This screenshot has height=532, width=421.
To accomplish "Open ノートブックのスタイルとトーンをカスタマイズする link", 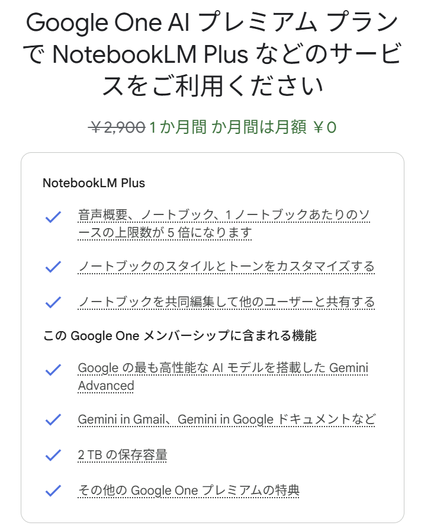I will click(226, 267).
